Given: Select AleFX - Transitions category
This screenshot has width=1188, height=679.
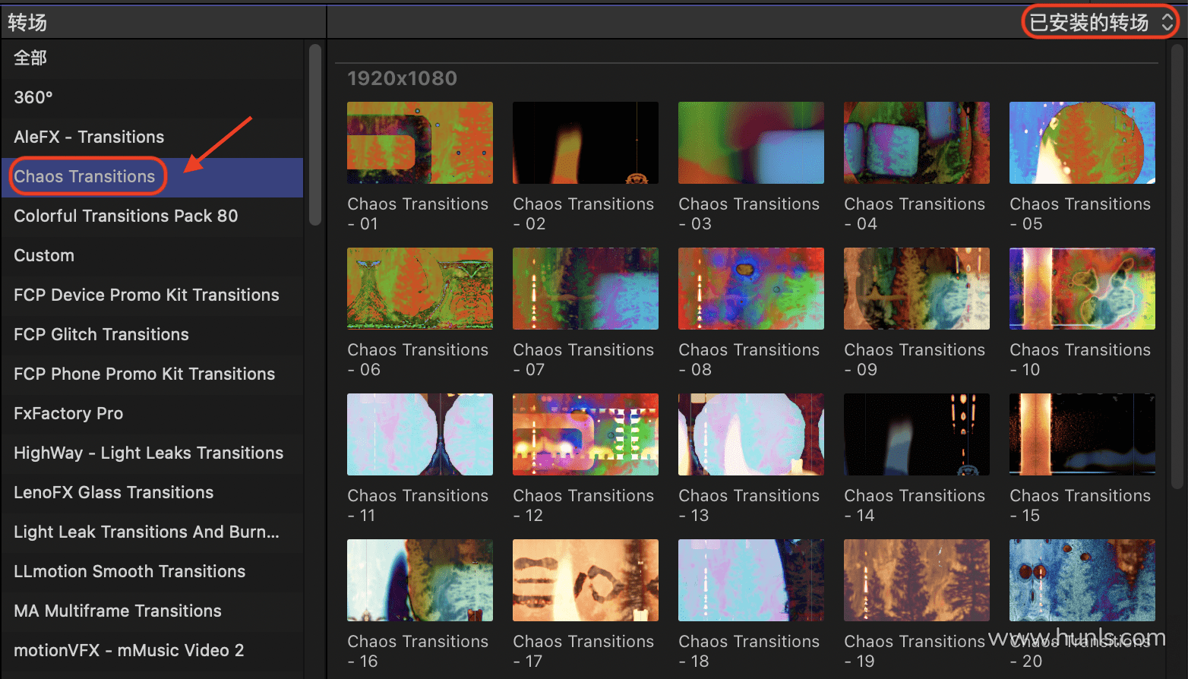Looking at the screenshot, I should coord(89,137).
